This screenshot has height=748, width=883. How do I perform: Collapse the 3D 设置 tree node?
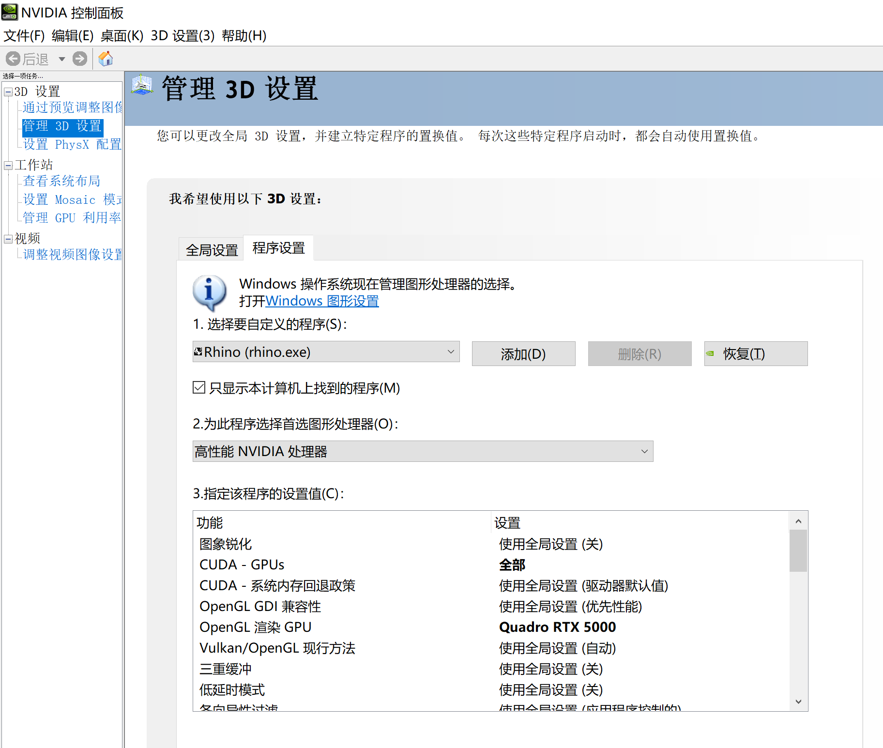pos(8,92)
